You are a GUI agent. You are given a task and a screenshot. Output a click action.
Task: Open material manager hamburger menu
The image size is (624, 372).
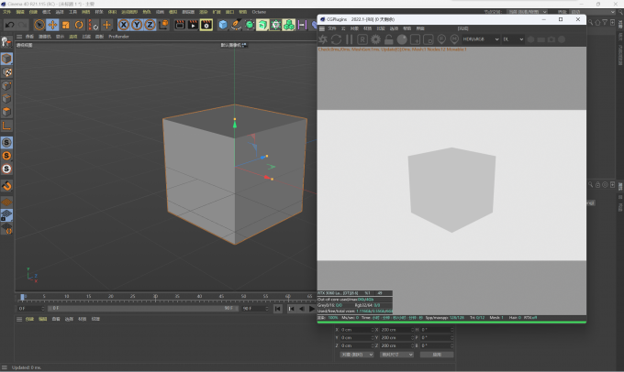19,319
